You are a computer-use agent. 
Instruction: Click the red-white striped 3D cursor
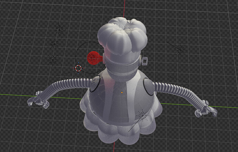point(78,68)
